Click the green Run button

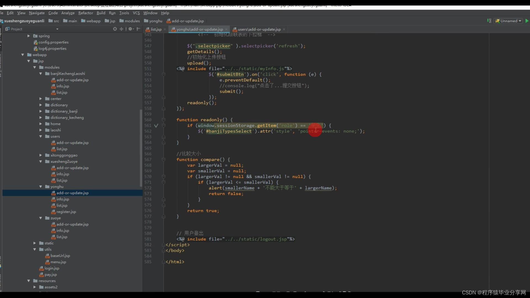(527, 21)
